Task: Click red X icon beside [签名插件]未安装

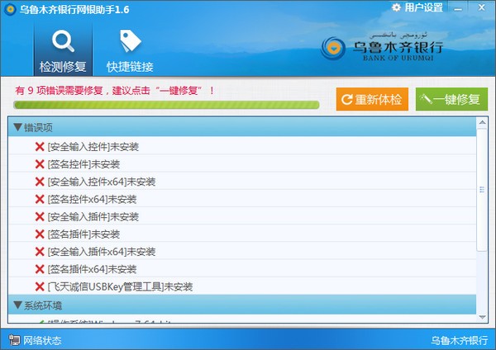Action: point(40,234)
